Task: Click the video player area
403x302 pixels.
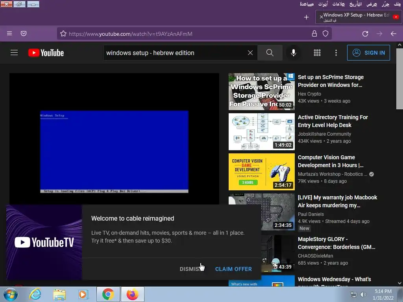Action: point(115,139)
